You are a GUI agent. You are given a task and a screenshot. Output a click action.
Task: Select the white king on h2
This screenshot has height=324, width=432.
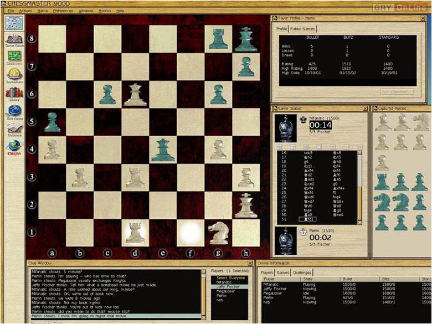[246, 205]
